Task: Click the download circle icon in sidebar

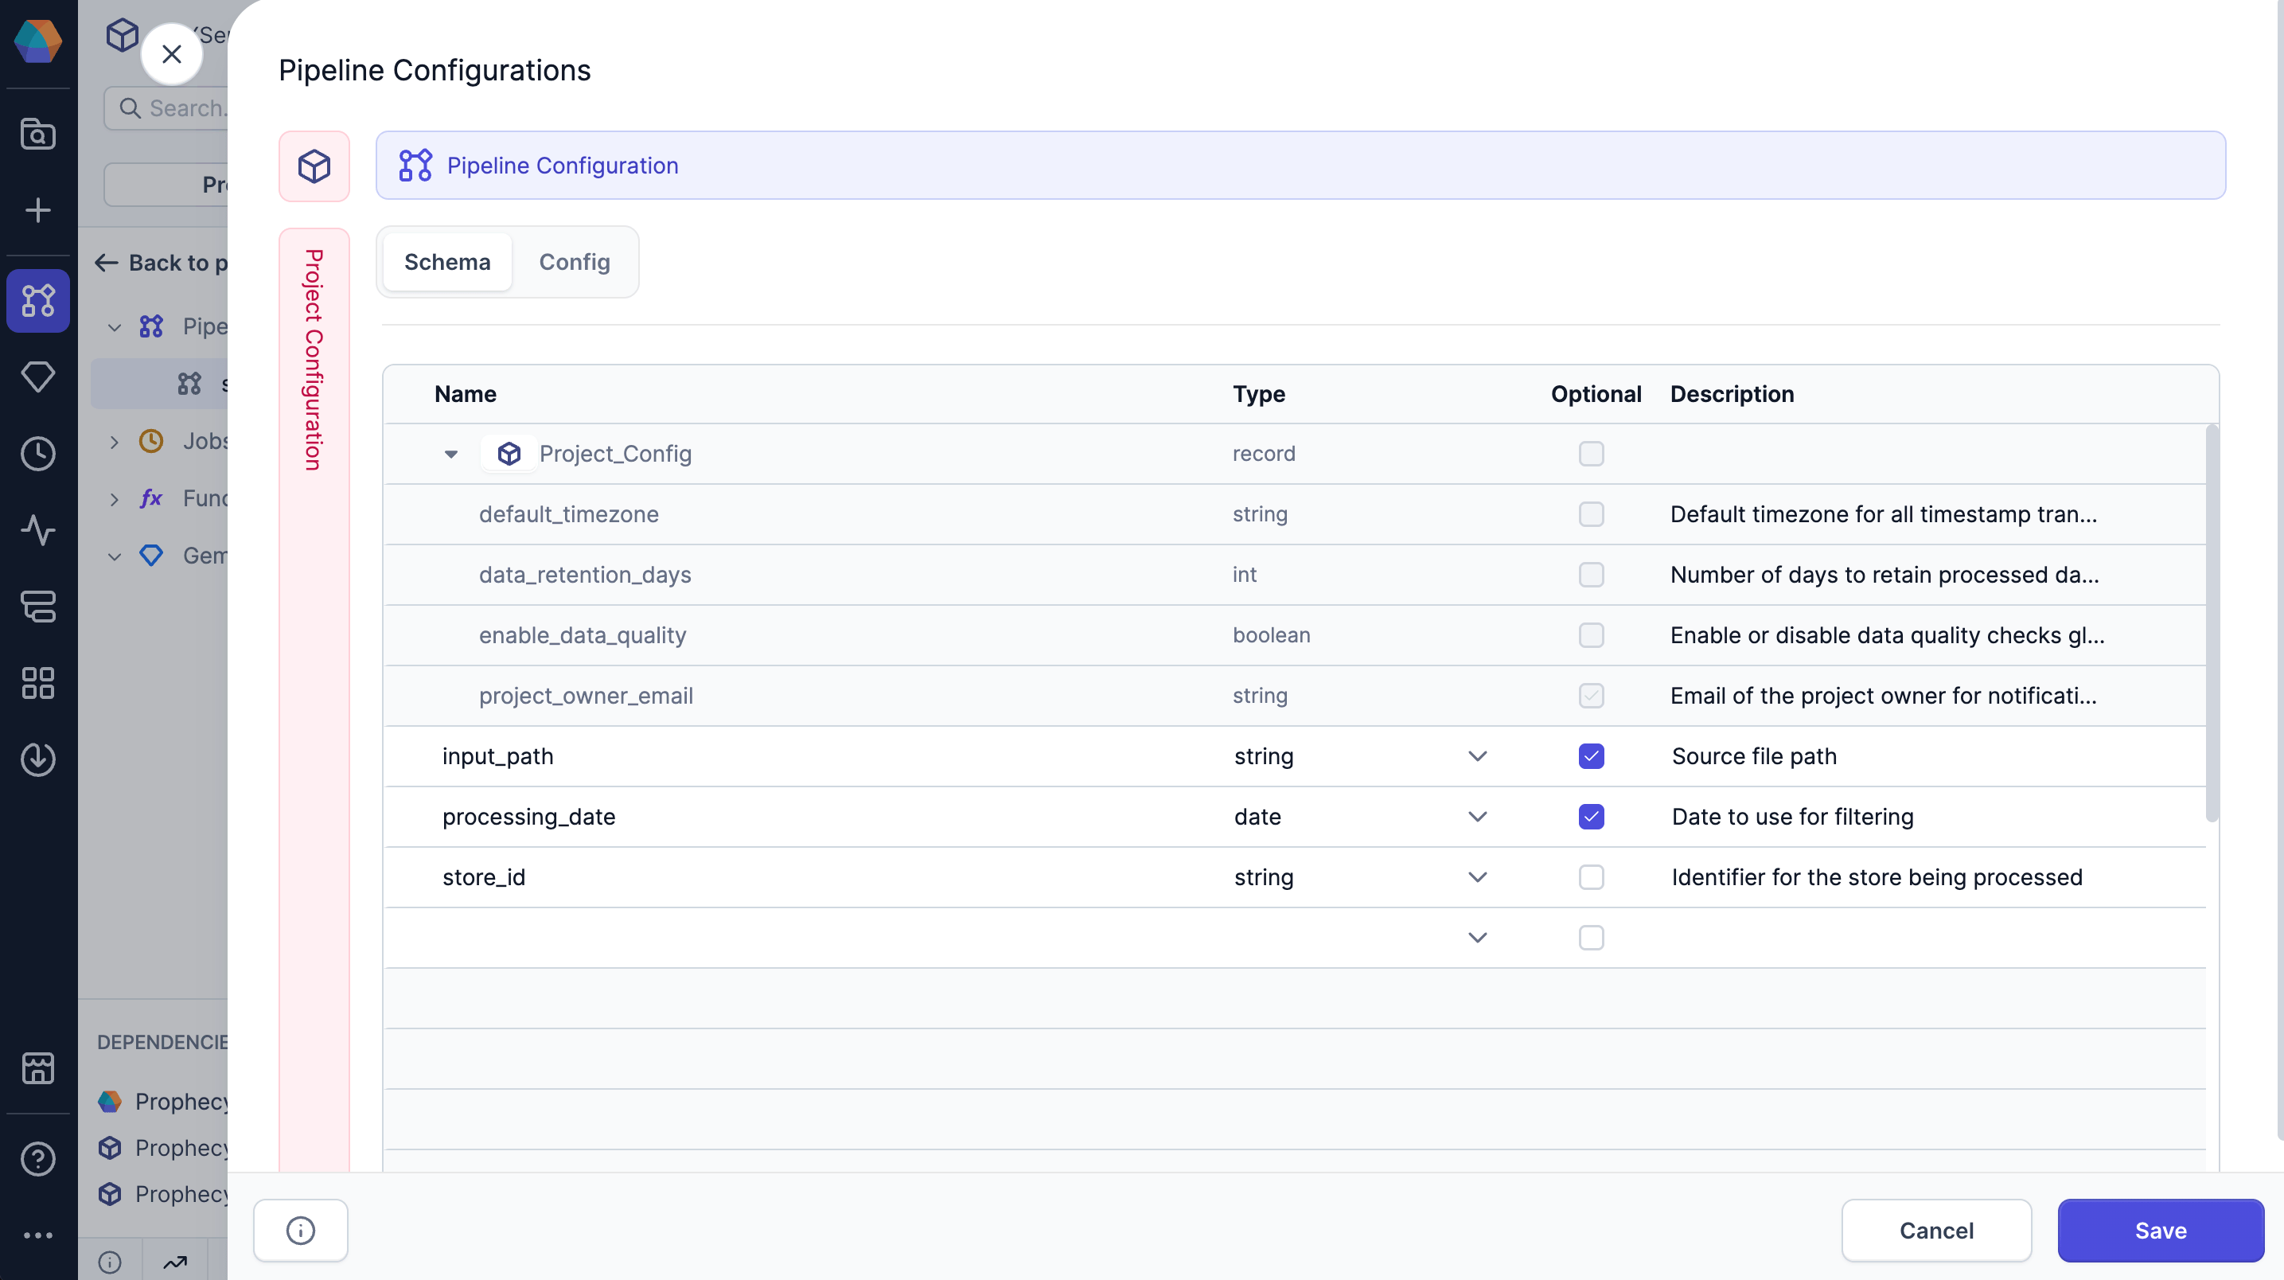Action: tap(38, 759)
